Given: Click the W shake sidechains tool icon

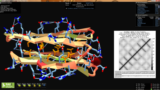Looking at the screenshot, I should (19, 85).
